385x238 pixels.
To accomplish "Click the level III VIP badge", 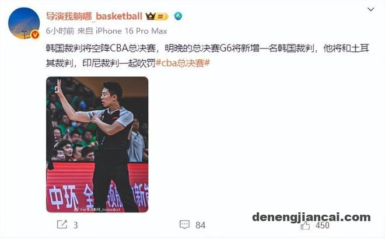I will point(162,16).
